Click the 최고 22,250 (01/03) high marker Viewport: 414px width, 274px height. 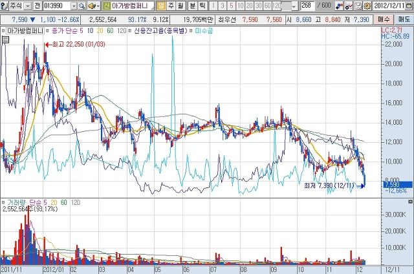click(75, 45)
